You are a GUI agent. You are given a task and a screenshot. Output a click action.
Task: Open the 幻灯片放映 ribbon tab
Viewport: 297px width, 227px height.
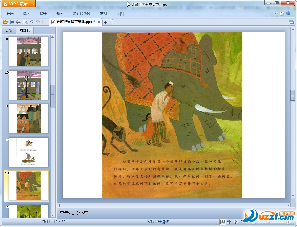82,14
